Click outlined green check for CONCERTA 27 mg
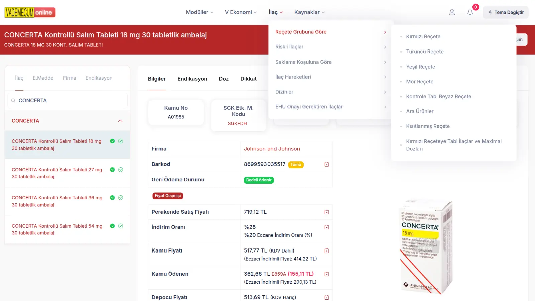Viewport: 535px width, 301px height. click(121, 170)
